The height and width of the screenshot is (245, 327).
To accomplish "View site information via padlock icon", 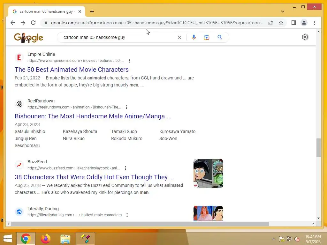I will tap(46, 23).
